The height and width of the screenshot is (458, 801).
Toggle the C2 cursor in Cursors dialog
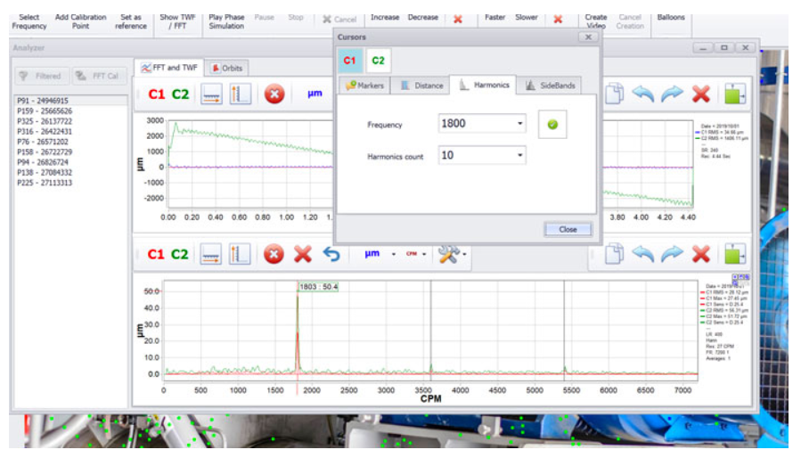(378, 61)
